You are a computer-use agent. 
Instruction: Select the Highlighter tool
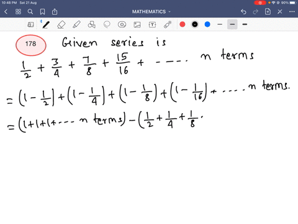point(76,25)
